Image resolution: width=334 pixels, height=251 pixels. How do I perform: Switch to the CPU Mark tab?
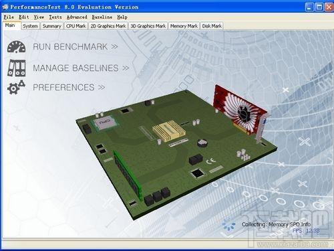(x=76, y=26)
